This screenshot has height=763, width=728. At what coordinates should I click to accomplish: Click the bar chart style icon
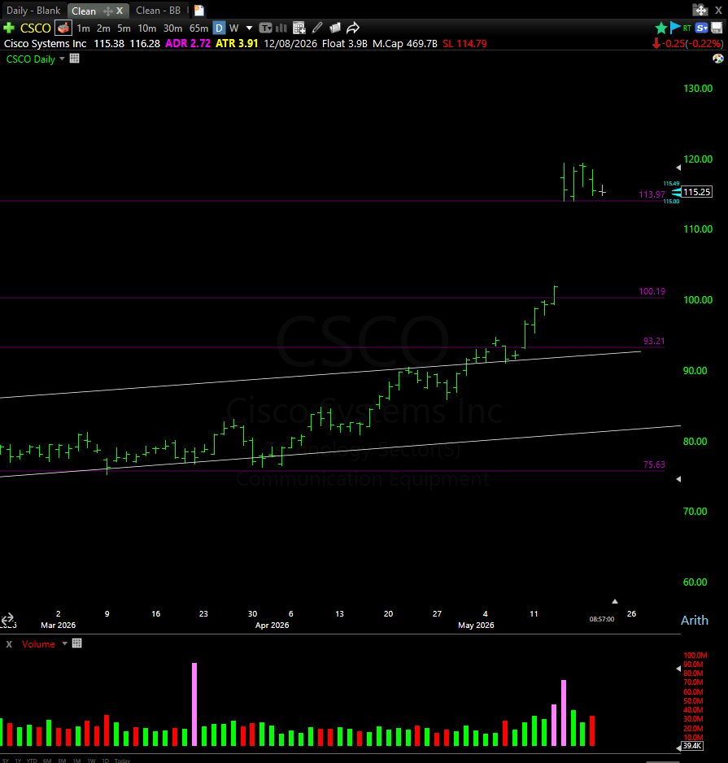281,28
